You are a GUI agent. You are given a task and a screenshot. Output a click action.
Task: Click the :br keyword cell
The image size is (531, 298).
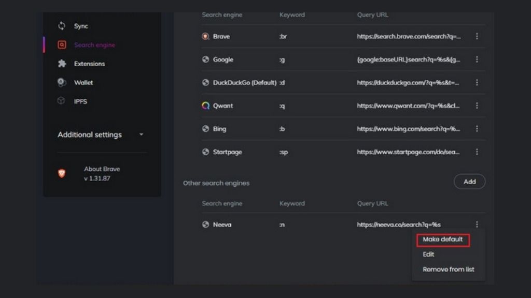coord(283,36)
